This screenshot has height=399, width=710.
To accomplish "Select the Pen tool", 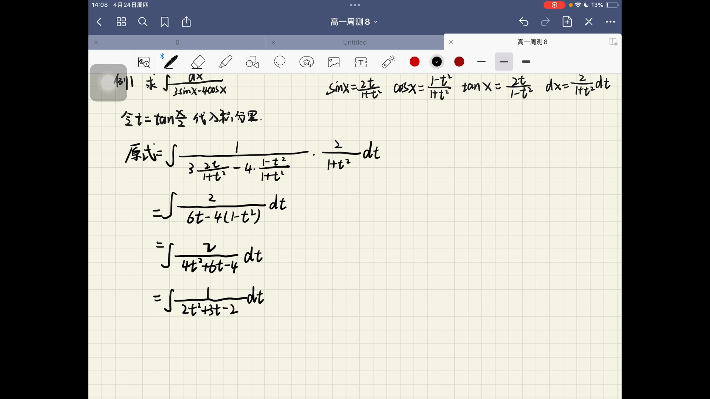I will (x=170, y=62).
